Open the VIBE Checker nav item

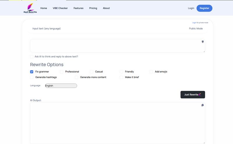coord(60,8)
